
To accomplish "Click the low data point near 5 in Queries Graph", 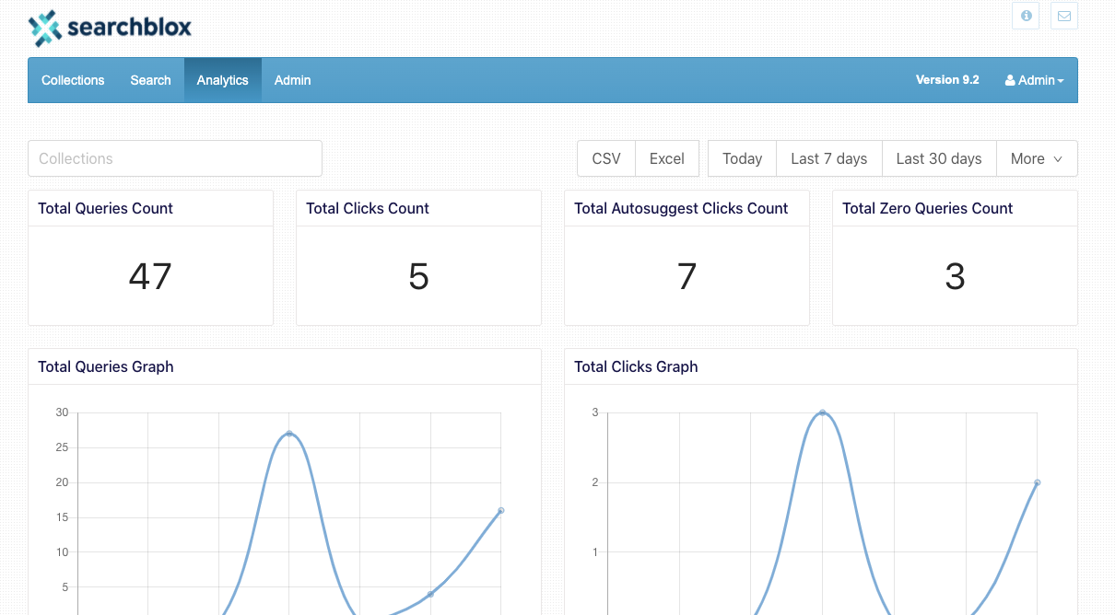I will (430, 594).
